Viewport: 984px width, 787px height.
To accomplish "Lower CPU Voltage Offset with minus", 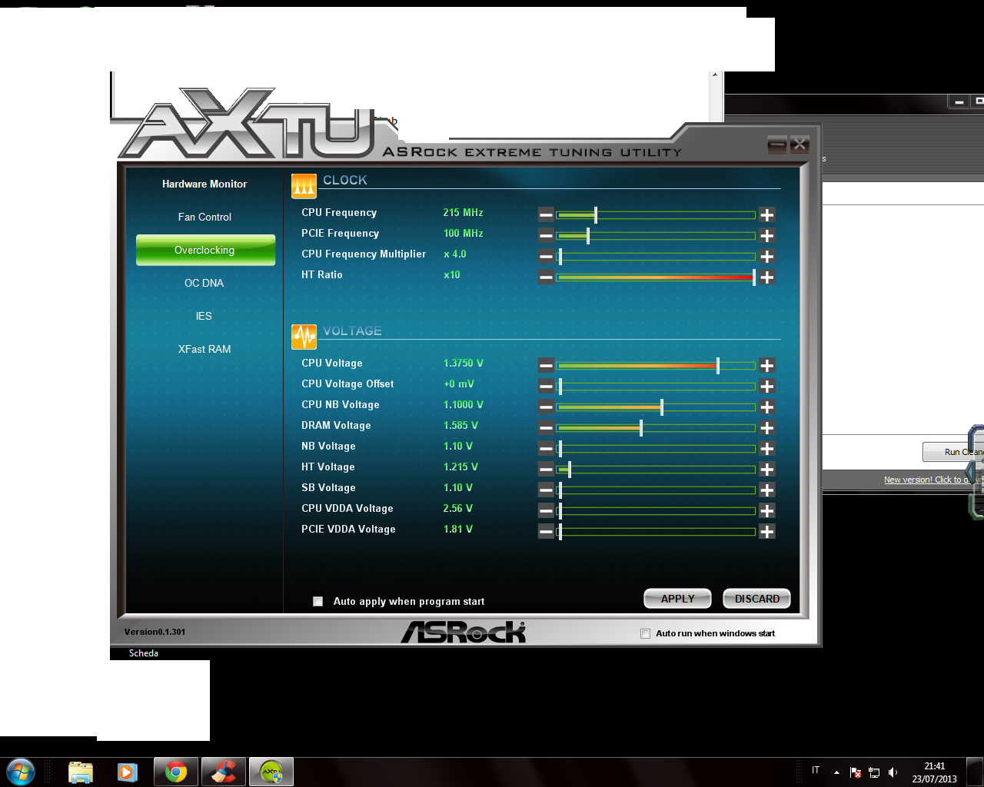I will (546, 387).
